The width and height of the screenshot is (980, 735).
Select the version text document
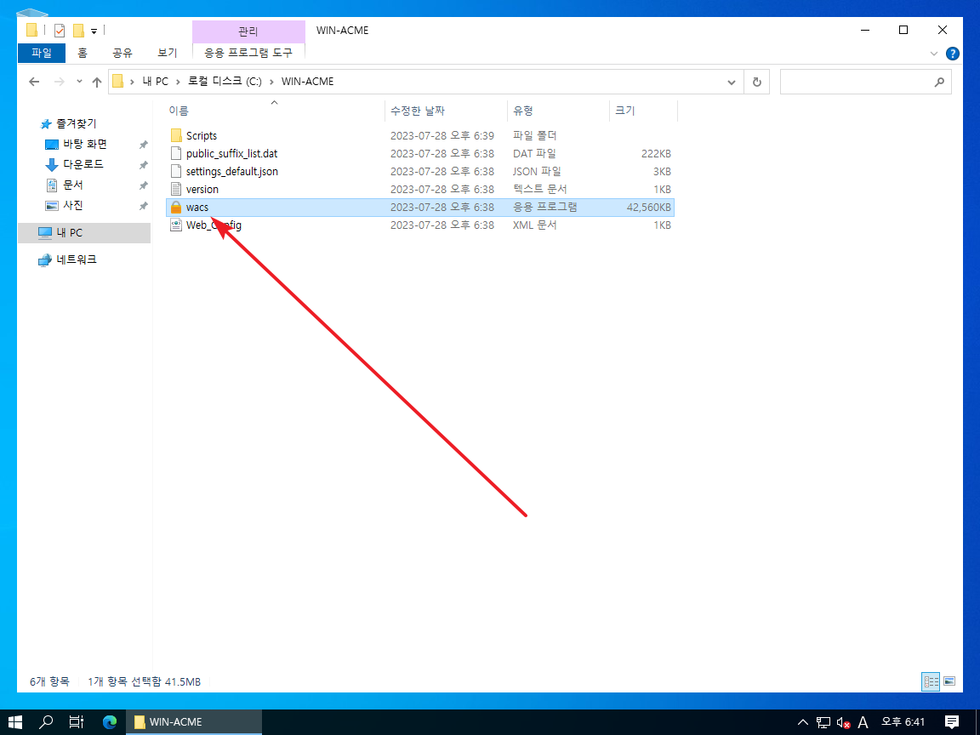tap(202, 190)
